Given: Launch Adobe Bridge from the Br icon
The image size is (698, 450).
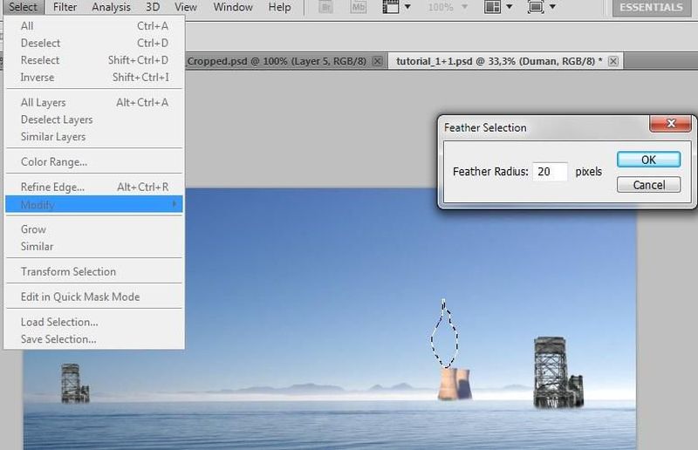Looking at the screenshot, I should point(325,7).
